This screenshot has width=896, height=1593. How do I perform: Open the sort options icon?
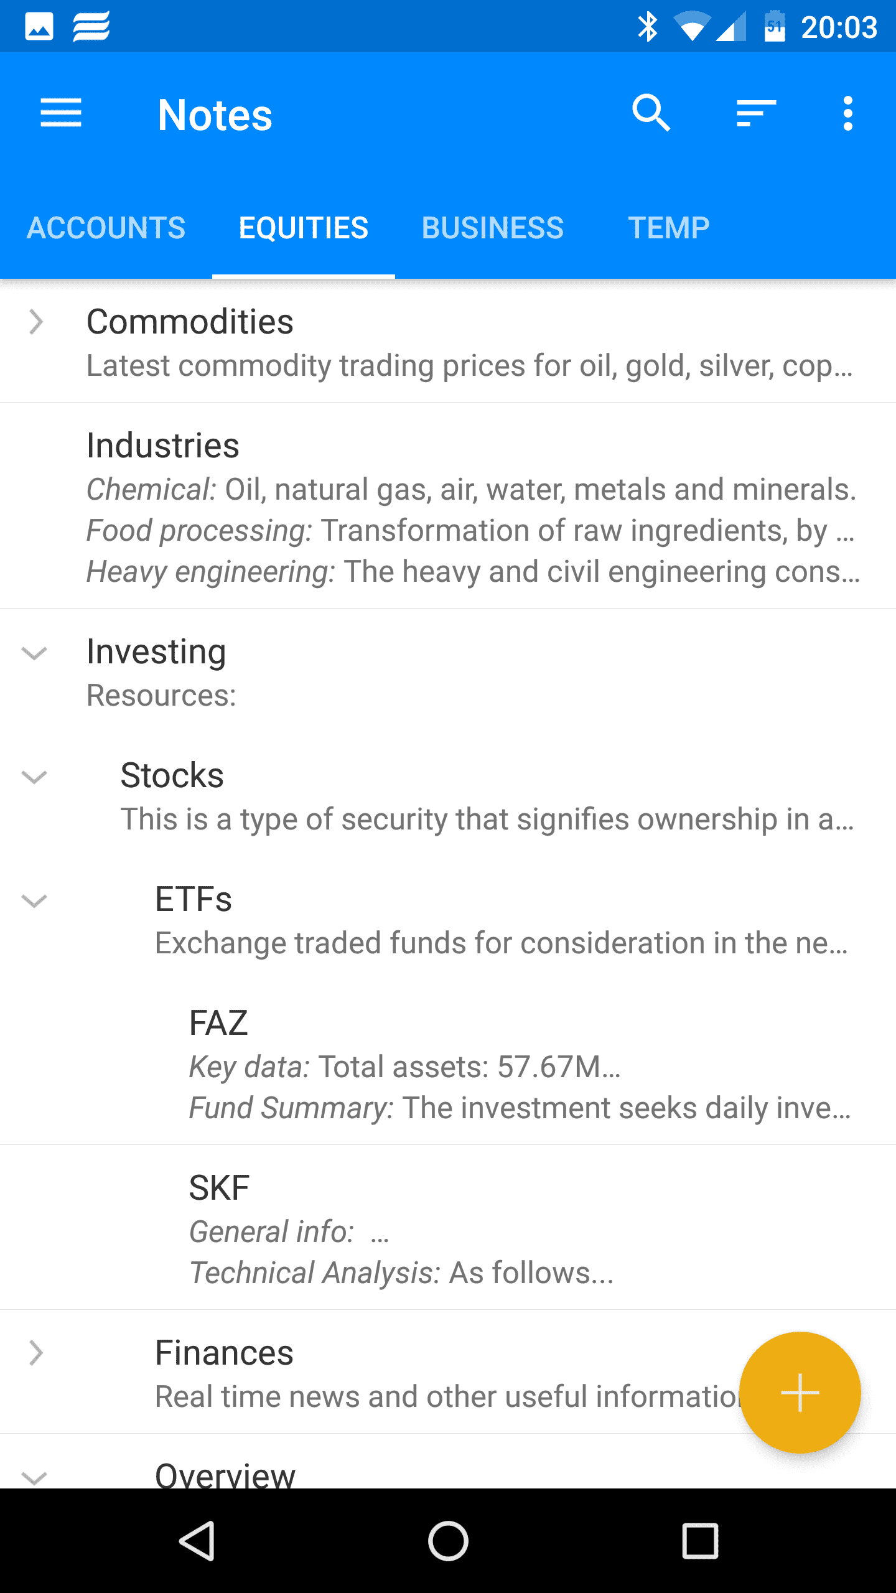pos(755,113)
